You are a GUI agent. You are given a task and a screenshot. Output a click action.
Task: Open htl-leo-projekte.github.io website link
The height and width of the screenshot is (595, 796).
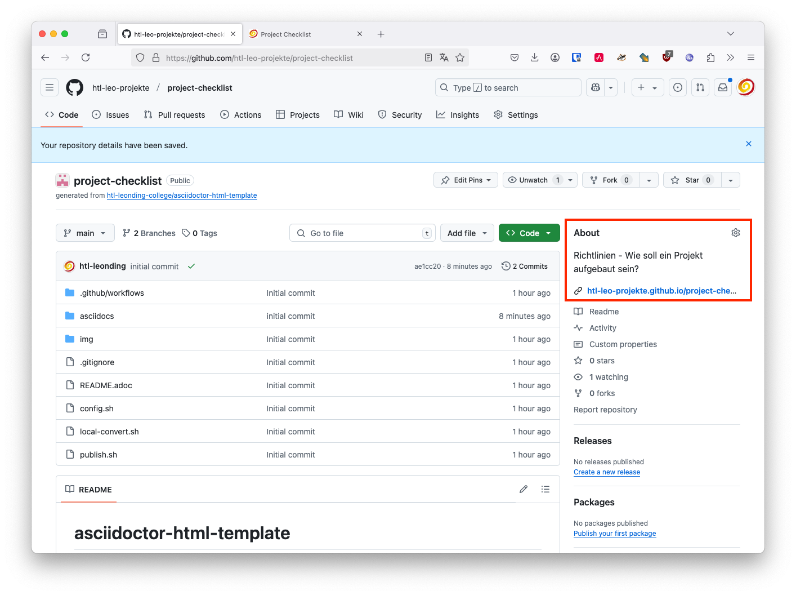[661, 291]
